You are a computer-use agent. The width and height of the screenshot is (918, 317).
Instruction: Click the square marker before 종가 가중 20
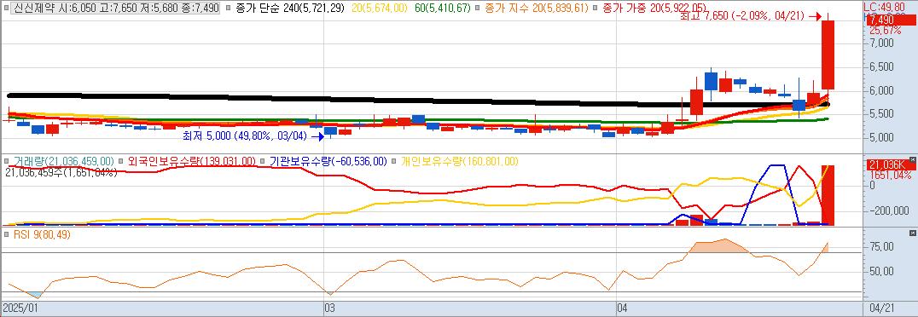click(595, 9)
